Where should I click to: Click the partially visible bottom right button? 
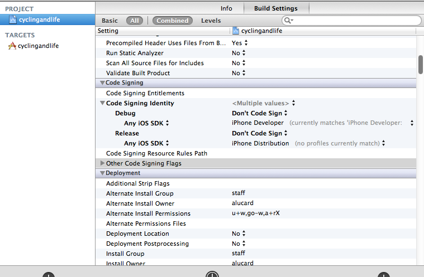coord(383,275)
